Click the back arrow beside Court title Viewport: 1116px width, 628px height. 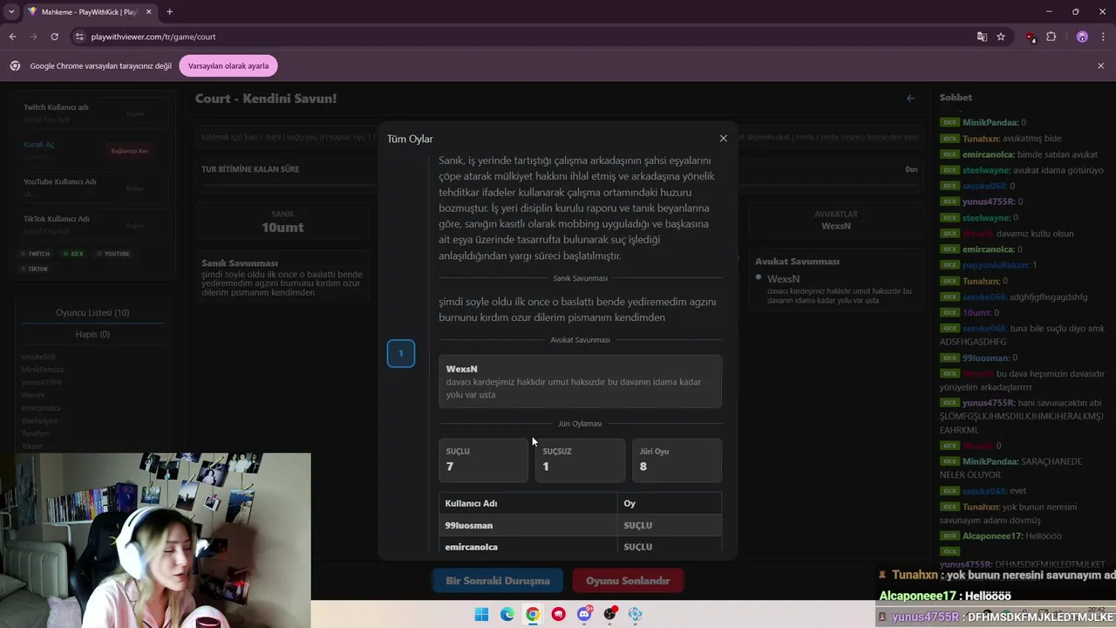coord(910,99)
